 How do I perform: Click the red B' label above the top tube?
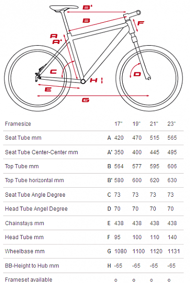point(87,8)
